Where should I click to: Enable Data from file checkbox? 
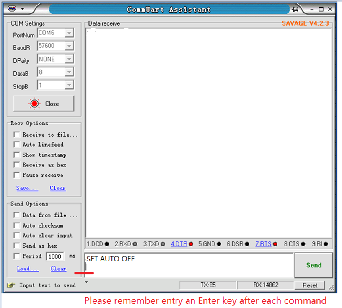click(17, 215)
